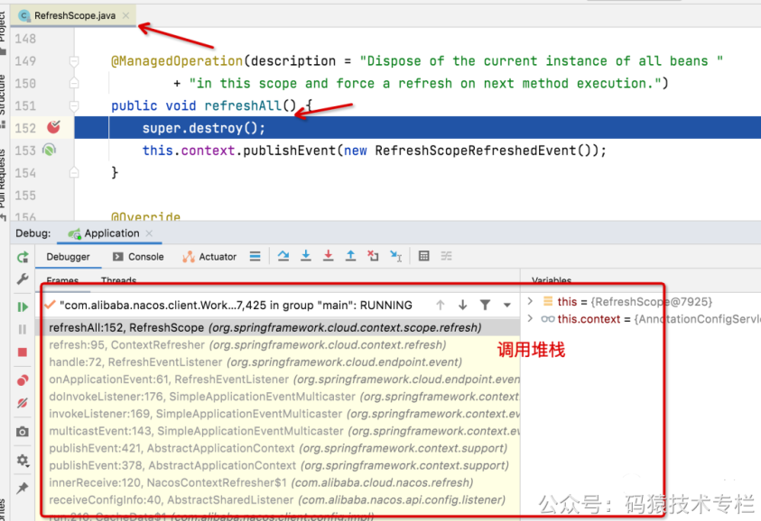Collapse the fold marker at line 149
Viewport: 761px width, 521px height.
coord(74,61)
